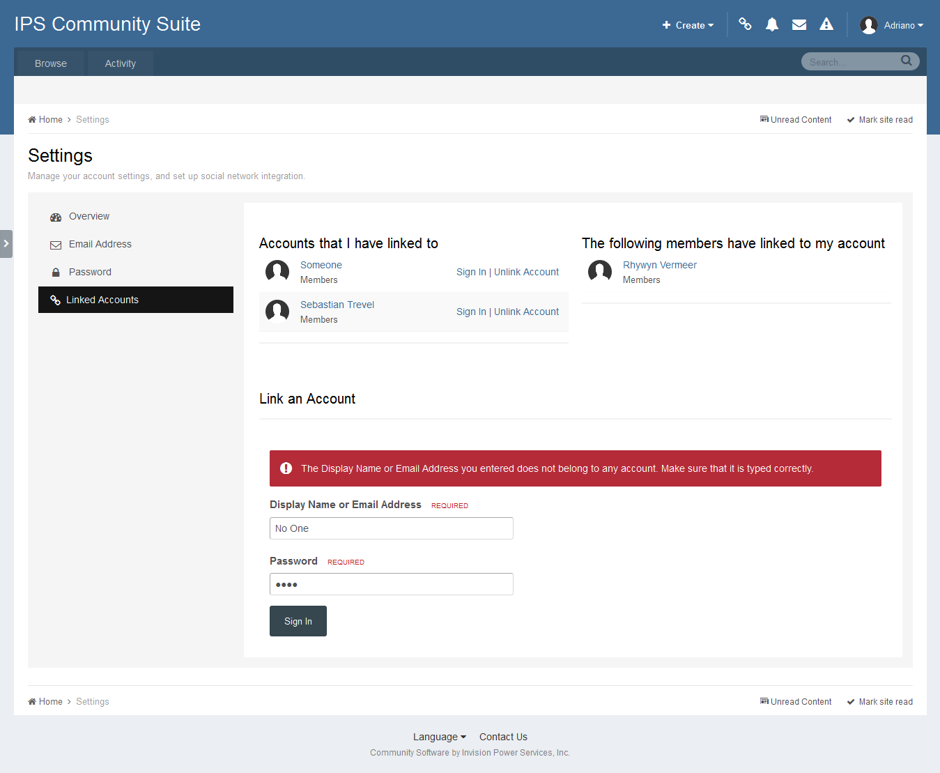Screen dimensions: 940x773
Task: Click Mark site read at top
Action: [x=879, y=120]
